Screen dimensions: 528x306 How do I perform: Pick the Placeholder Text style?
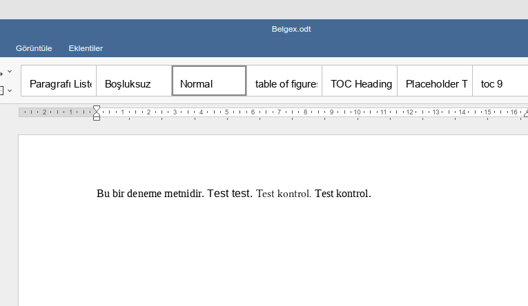(435, 84)
